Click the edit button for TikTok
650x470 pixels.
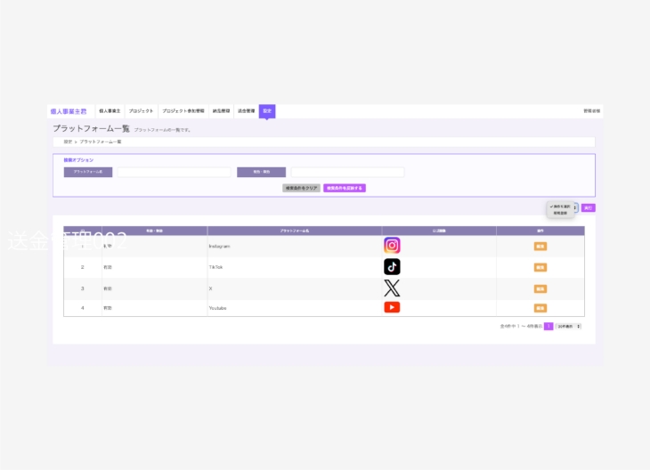click(x=540, y=267)
